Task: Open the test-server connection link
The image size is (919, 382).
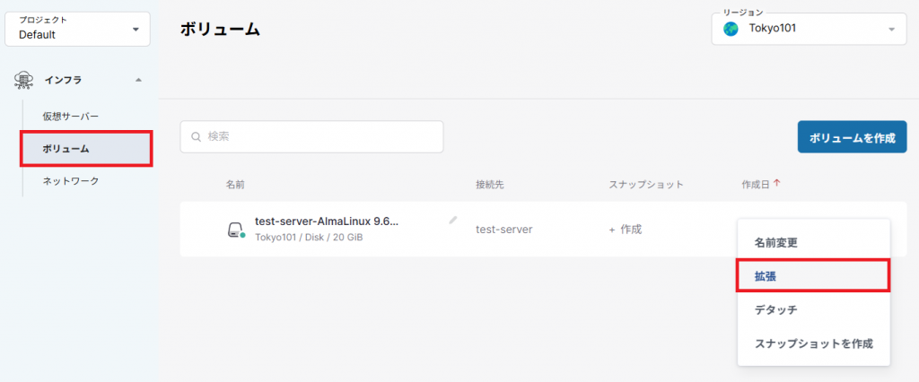Action: coord(503,229)
